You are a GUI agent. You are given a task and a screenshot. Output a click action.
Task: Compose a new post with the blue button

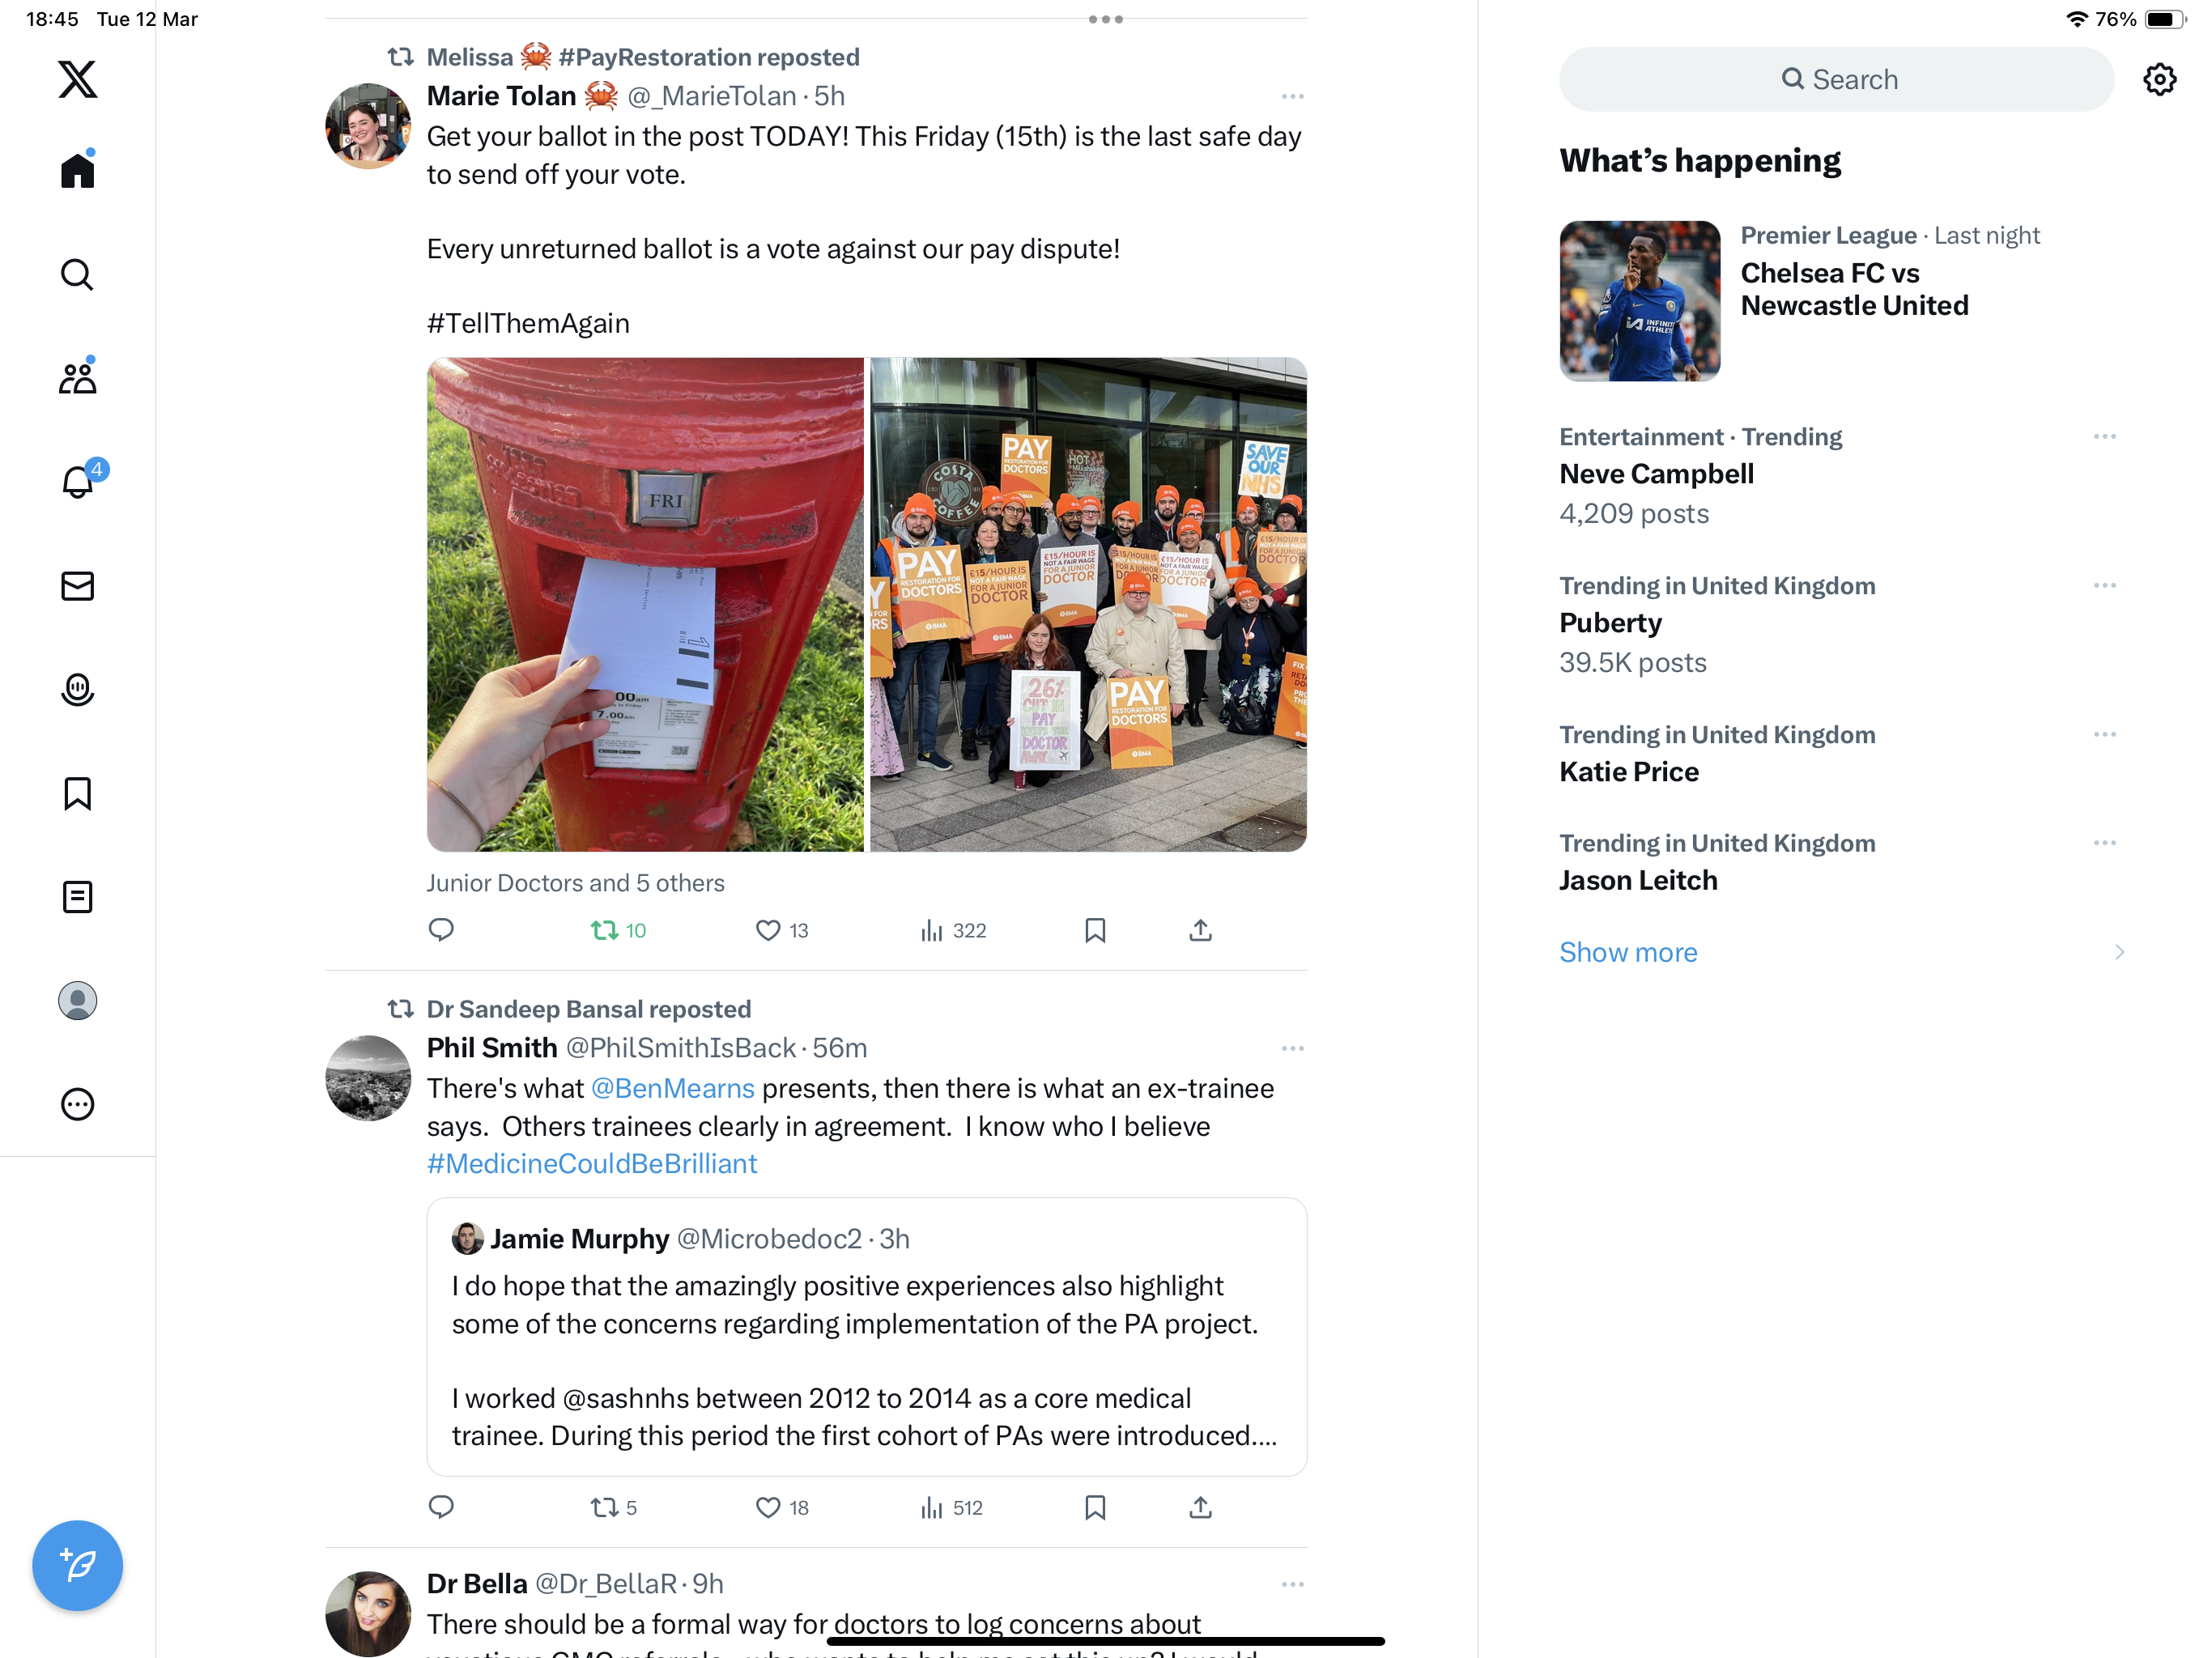tap(78, 1565)
